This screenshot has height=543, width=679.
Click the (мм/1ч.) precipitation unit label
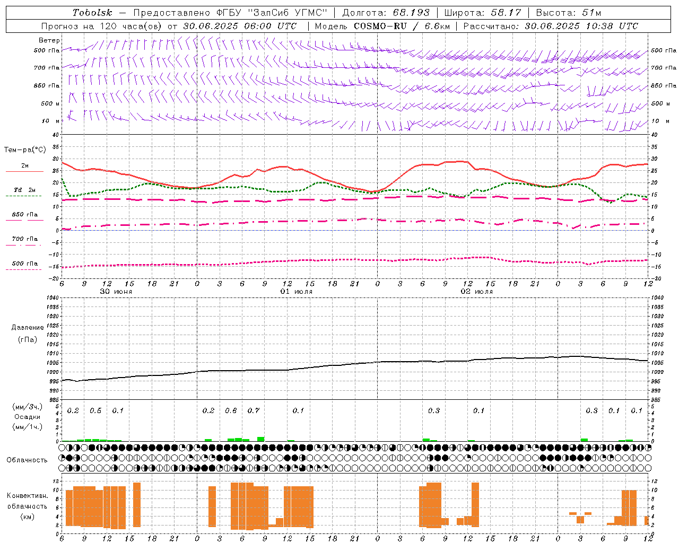(x=28, y=427)
